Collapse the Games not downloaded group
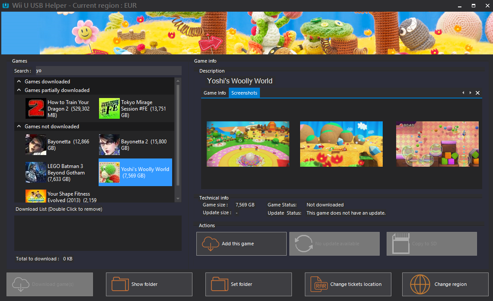The width and height of the screenshot is (493, 301). 19,127
